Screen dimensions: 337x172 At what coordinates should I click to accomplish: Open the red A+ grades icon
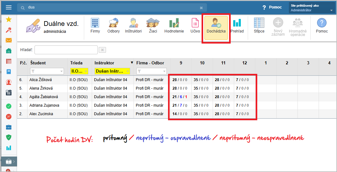pyautogui.click(x=9, y=117)
